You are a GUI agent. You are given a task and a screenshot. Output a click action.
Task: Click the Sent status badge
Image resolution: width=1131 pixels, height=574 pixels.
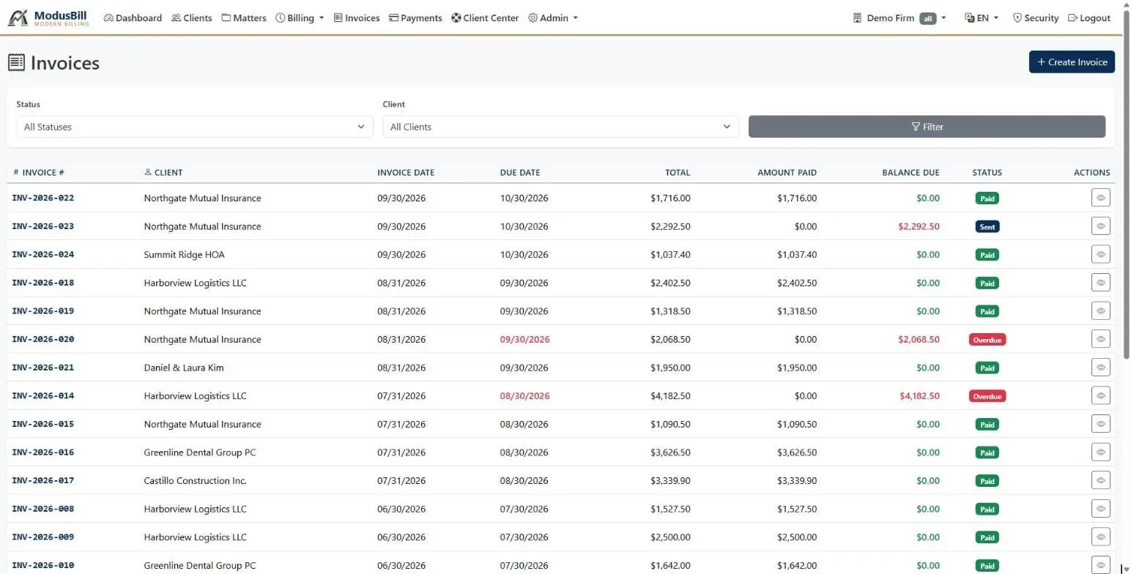tap(987, 227)
